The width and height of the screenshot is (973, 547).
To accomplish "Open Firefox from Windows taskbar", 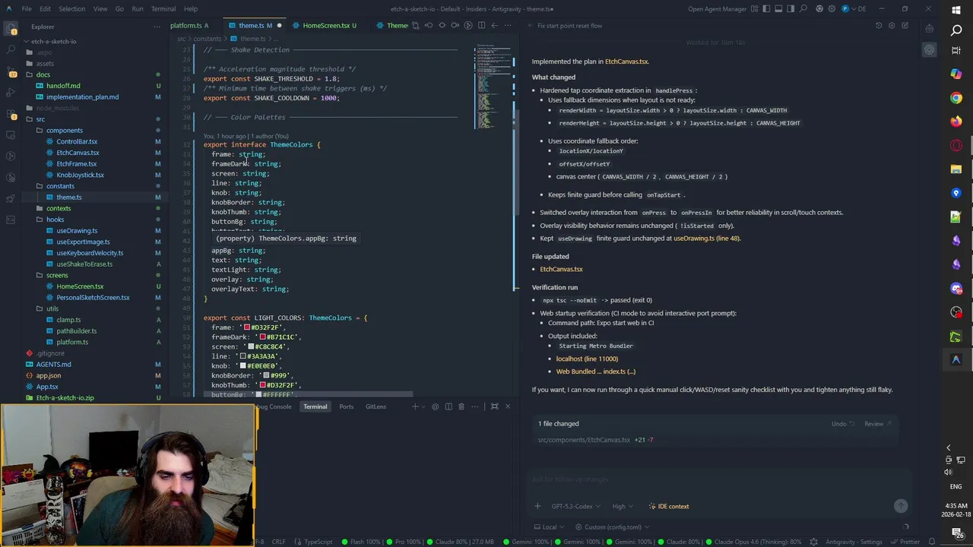I will coord(956,122).
